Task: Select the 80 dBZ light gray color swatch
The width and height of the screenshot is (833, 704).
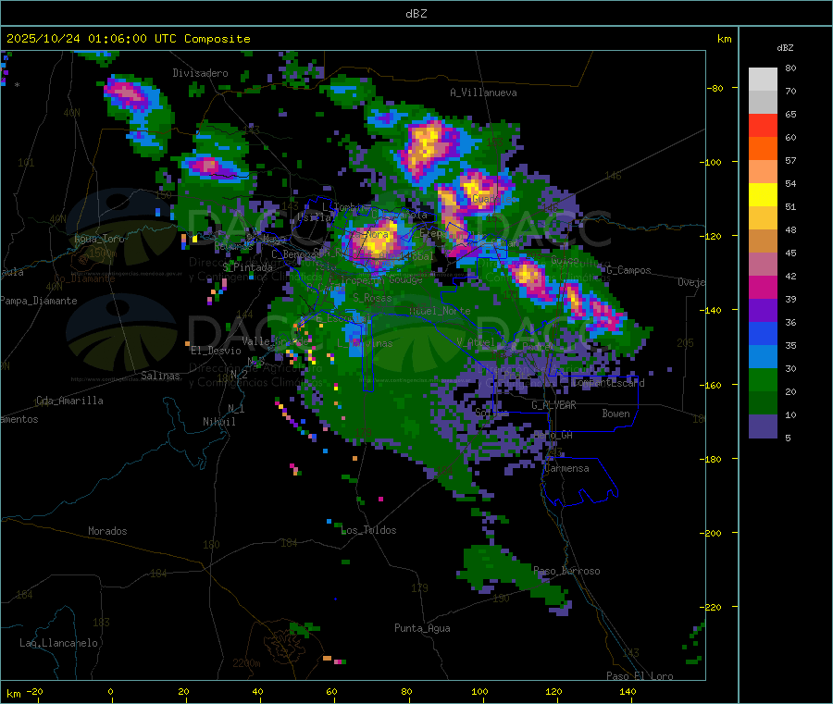Action: pos(763,80)
